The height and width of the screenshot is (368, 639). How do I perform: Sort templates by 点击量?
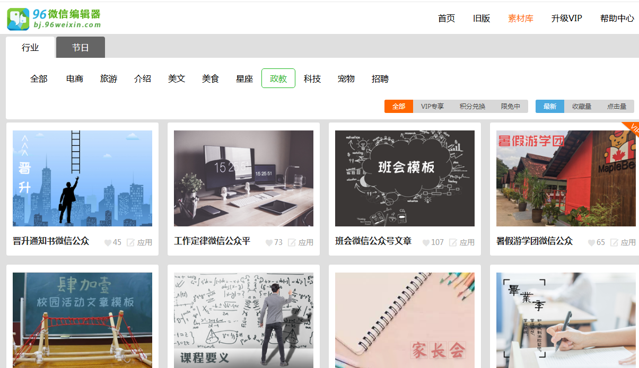pyautogui.click(x=617, y=106)
